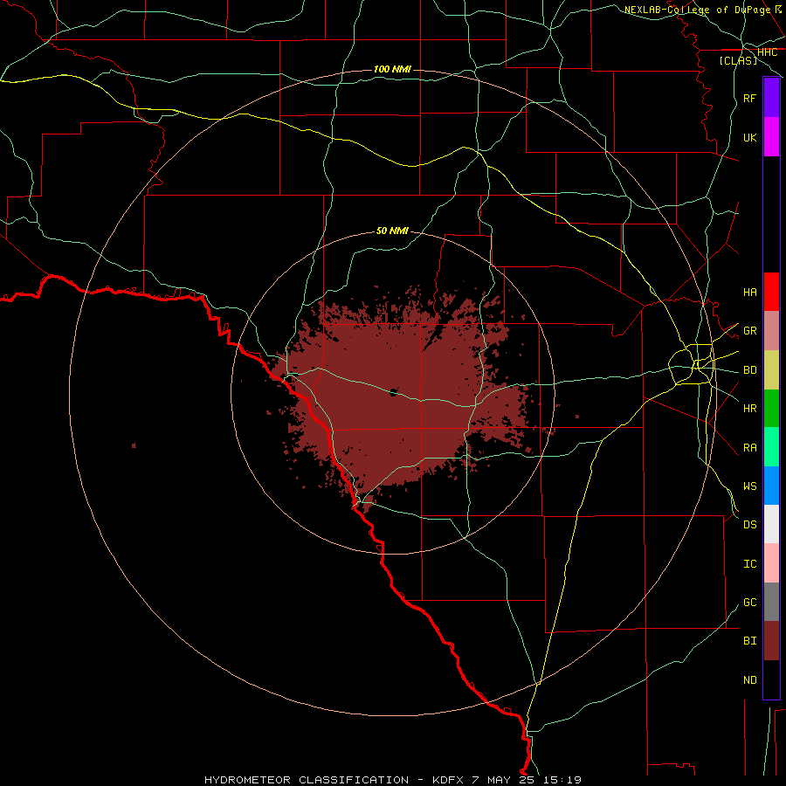This screenshot has width=786, height=786.
Task: Click the 100 NMI range ring label
Action: click(x=392, y=69)
